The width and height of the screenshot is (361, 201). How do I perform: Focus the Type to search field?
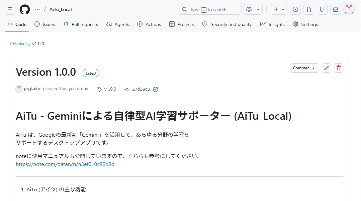[x=209, y=9]
